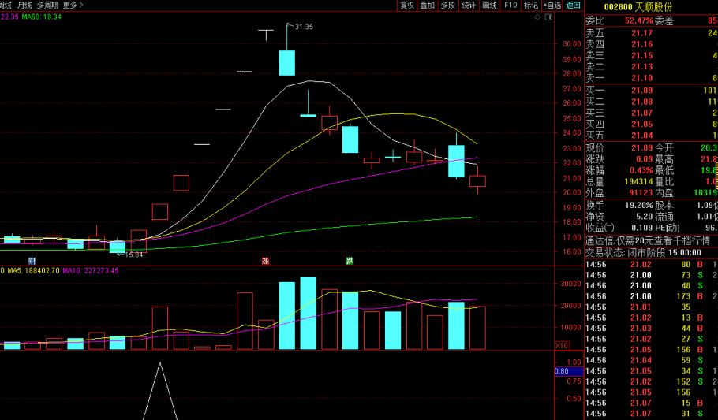Click the 涨幅 0.43% change value
Screen dimensions: 718x420
tap(641, 170)
